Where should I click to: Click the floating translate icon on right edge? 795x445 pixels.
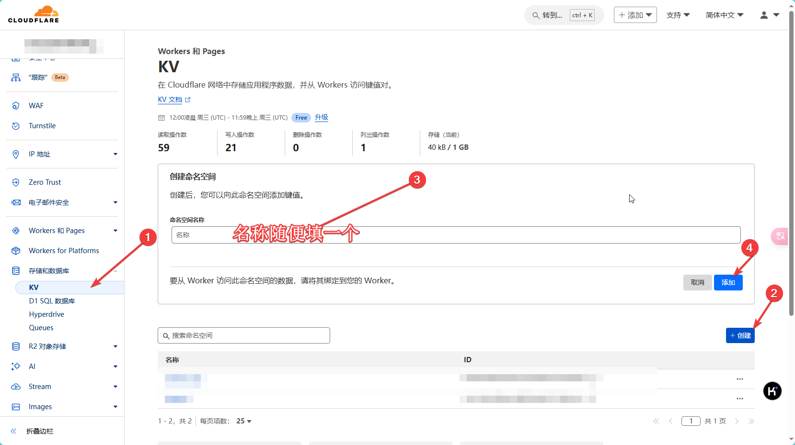pyautogui.click(x=780, y=236)
